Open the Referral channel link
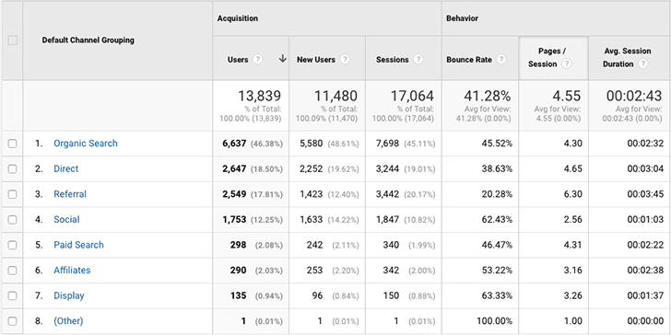The height and width of the screenshot is (335, 671). pyautogui.click(x=70, y=194)
